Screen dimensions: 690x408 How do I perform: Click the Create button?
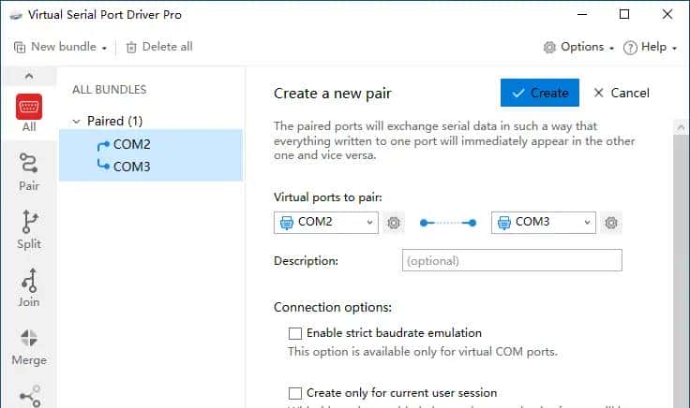540,93
